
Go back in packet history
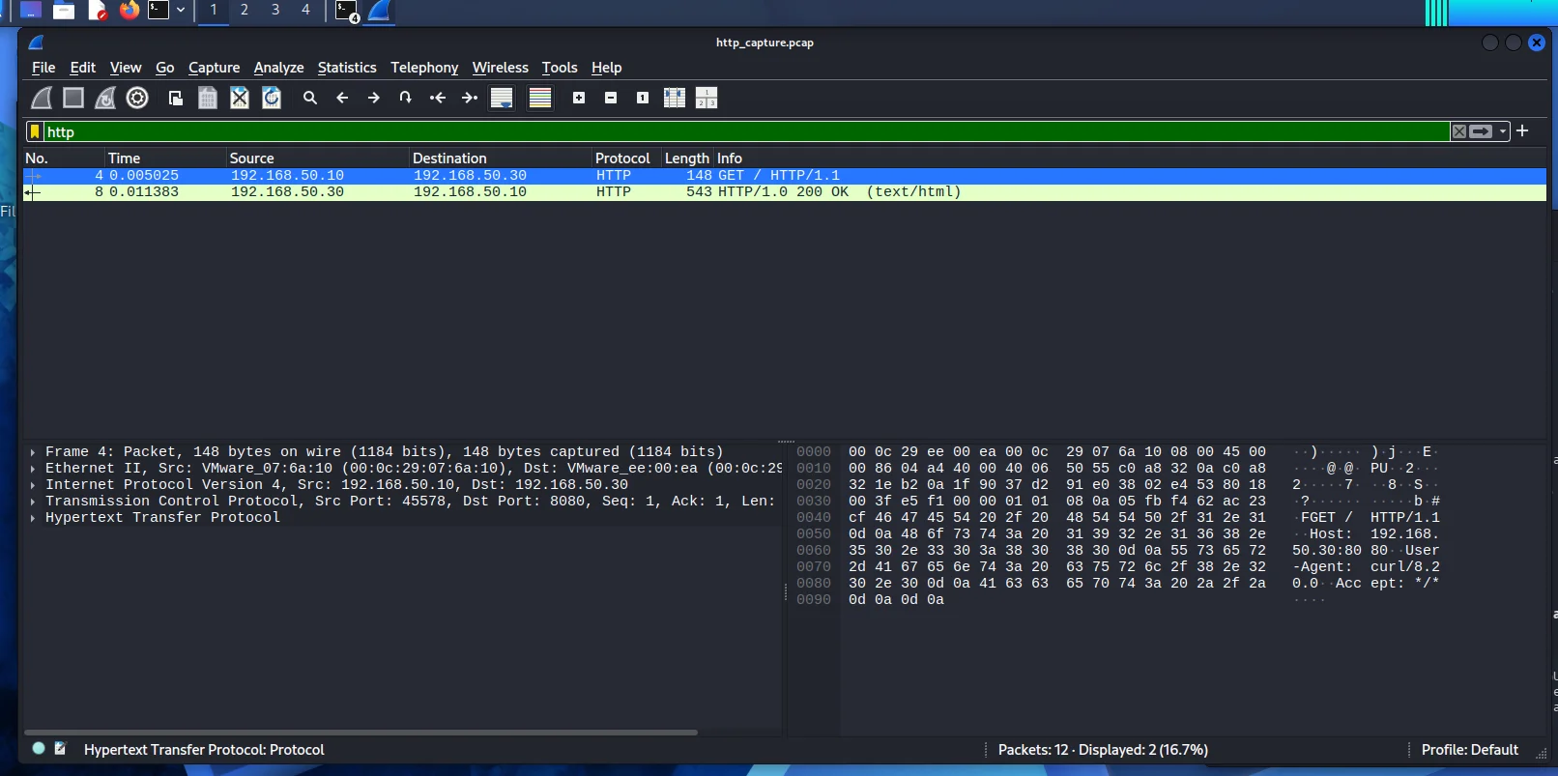342,98
